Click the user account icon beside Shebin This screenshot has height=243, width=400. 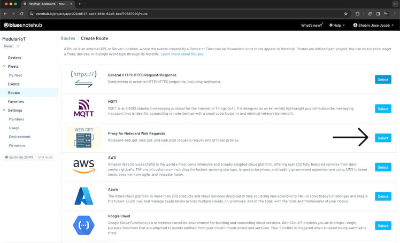[x=355, y=25]
